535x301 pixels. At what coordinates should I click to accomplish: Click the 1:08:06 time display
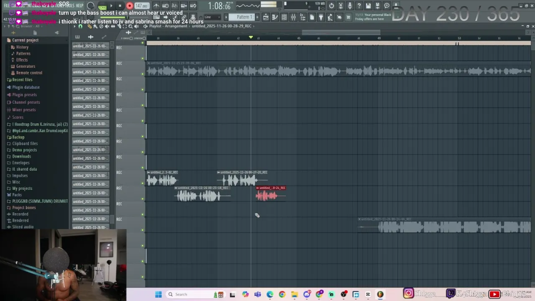tap(219, 6)
